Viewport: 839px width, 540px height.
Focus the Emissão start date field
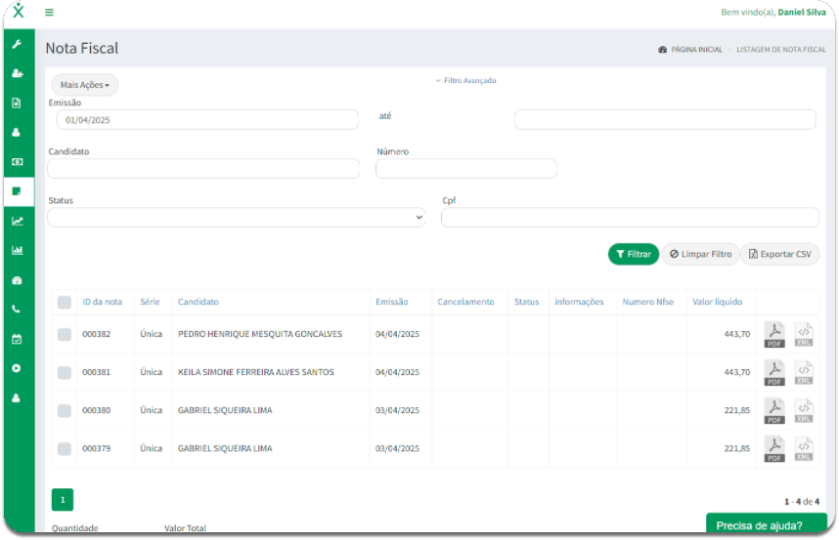click(207, 120)
